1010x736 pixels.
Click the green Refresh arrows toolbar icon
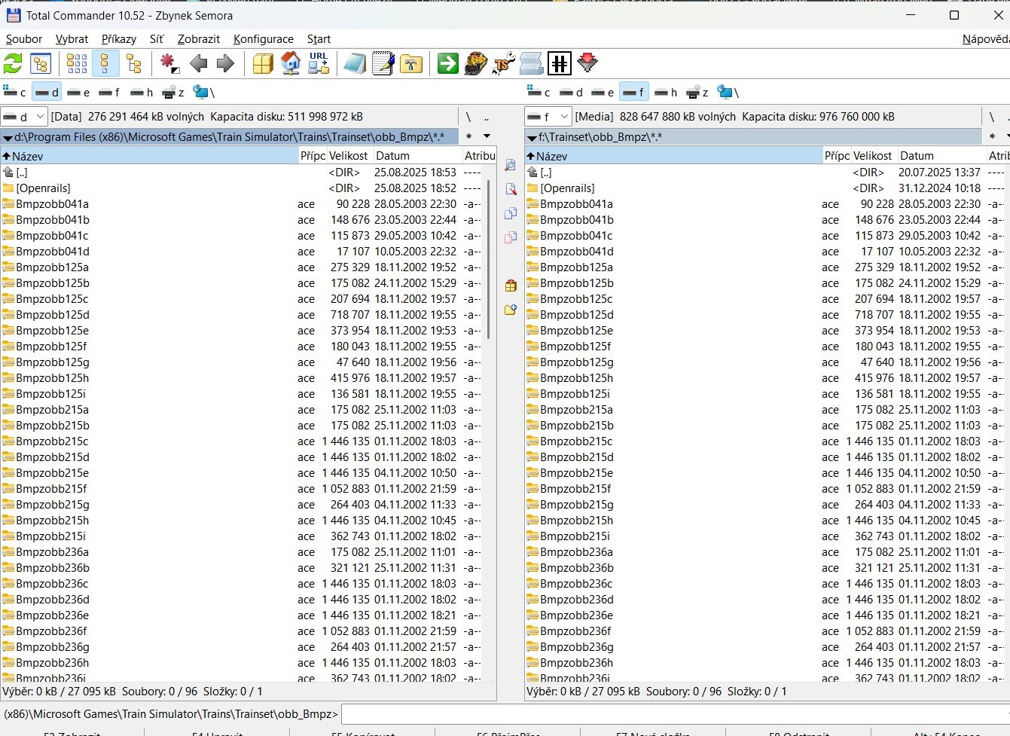14,64
